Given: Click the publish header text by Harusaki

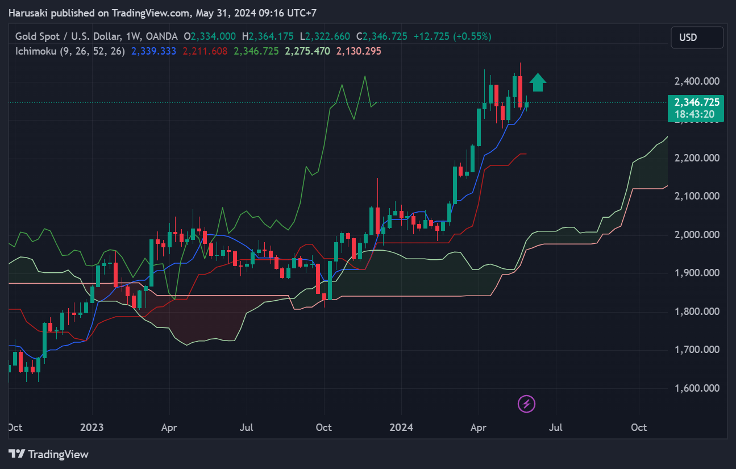Looking at the screenshot, I should [162, 13].
